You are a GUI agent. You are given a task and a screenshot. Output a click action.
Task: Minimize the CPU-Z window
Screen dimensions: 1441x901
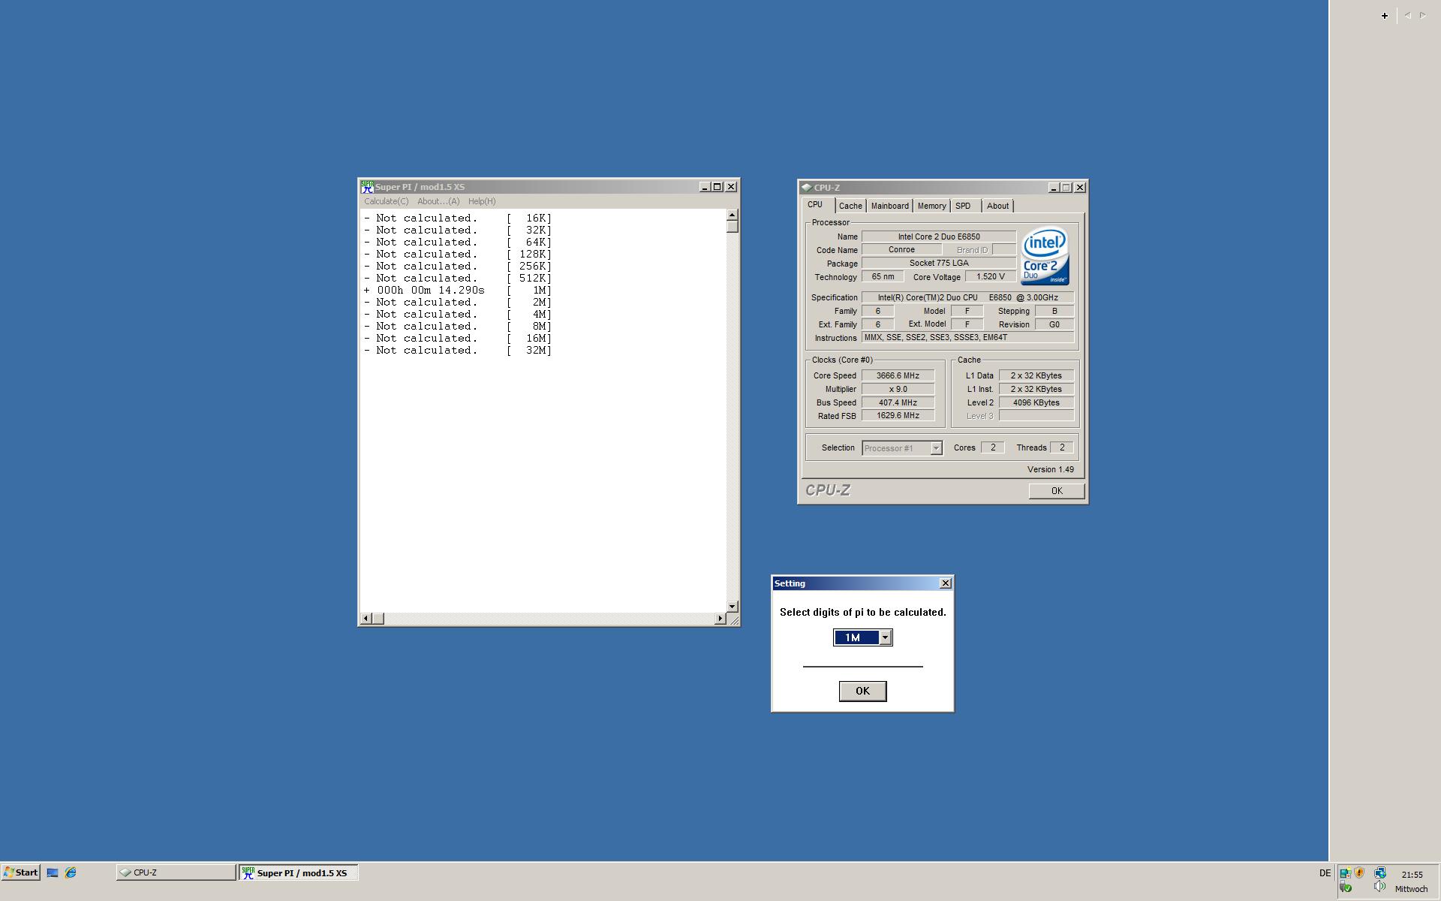click(x=1053, y=188)
